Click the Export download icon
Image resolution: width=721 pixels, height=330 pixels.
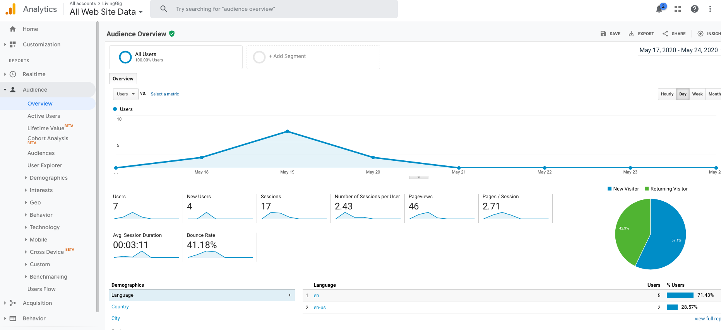click(x=632, y=34)
